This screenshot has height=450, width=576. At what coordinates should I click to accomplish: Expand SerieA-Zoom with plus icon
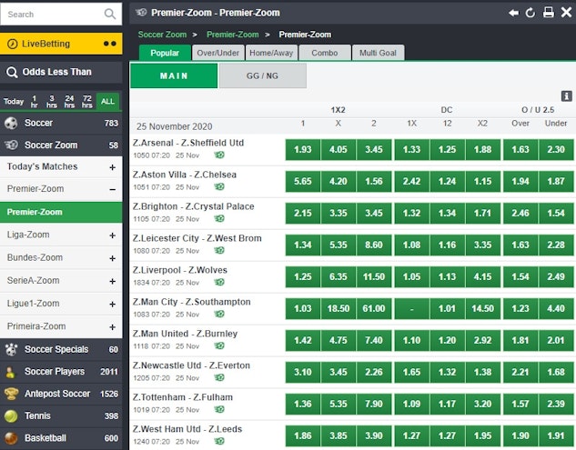pyautogui.click(x=113, y=281)
